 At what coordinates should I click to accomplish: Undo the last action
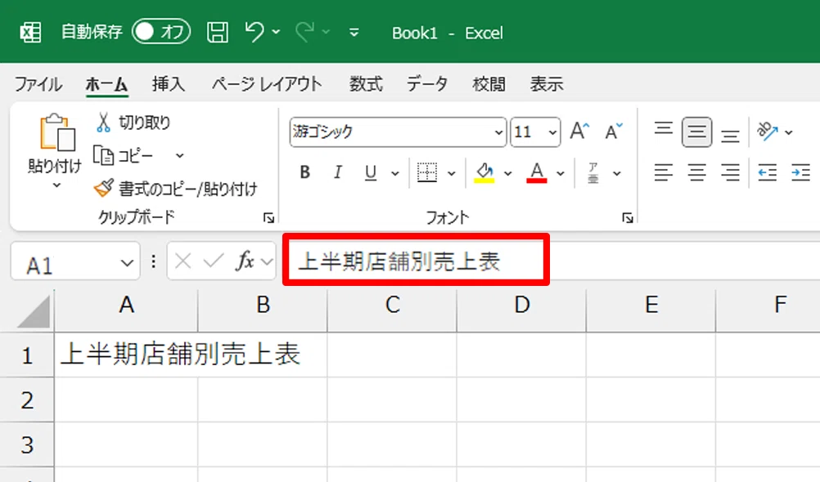(255, 33)
